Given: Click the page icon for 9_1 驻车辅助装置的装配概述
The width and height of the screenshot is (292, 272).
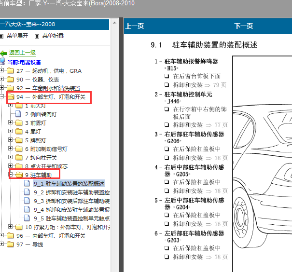Looking at the screenshot, I should (27, 183).
